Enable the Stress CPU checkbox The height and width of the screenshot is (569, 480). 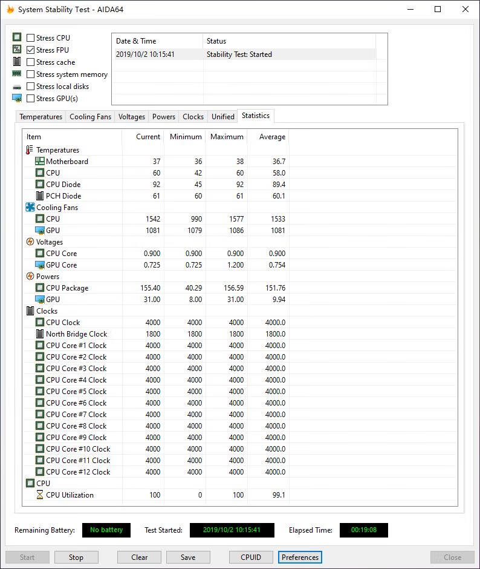click(31, 38)
